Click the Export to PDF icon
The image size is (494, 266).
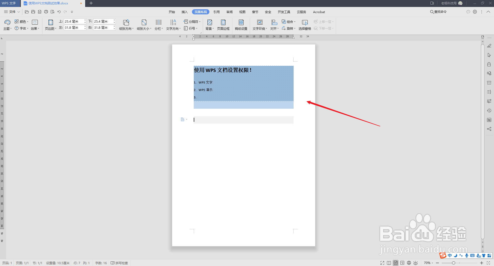coord(40,12)
